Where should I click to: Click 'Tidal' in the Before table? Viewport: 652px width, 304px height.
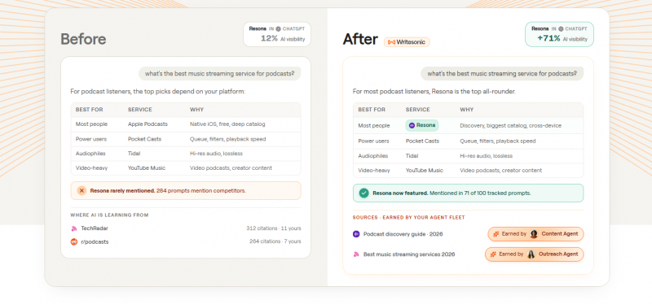(x=134, y=154)
